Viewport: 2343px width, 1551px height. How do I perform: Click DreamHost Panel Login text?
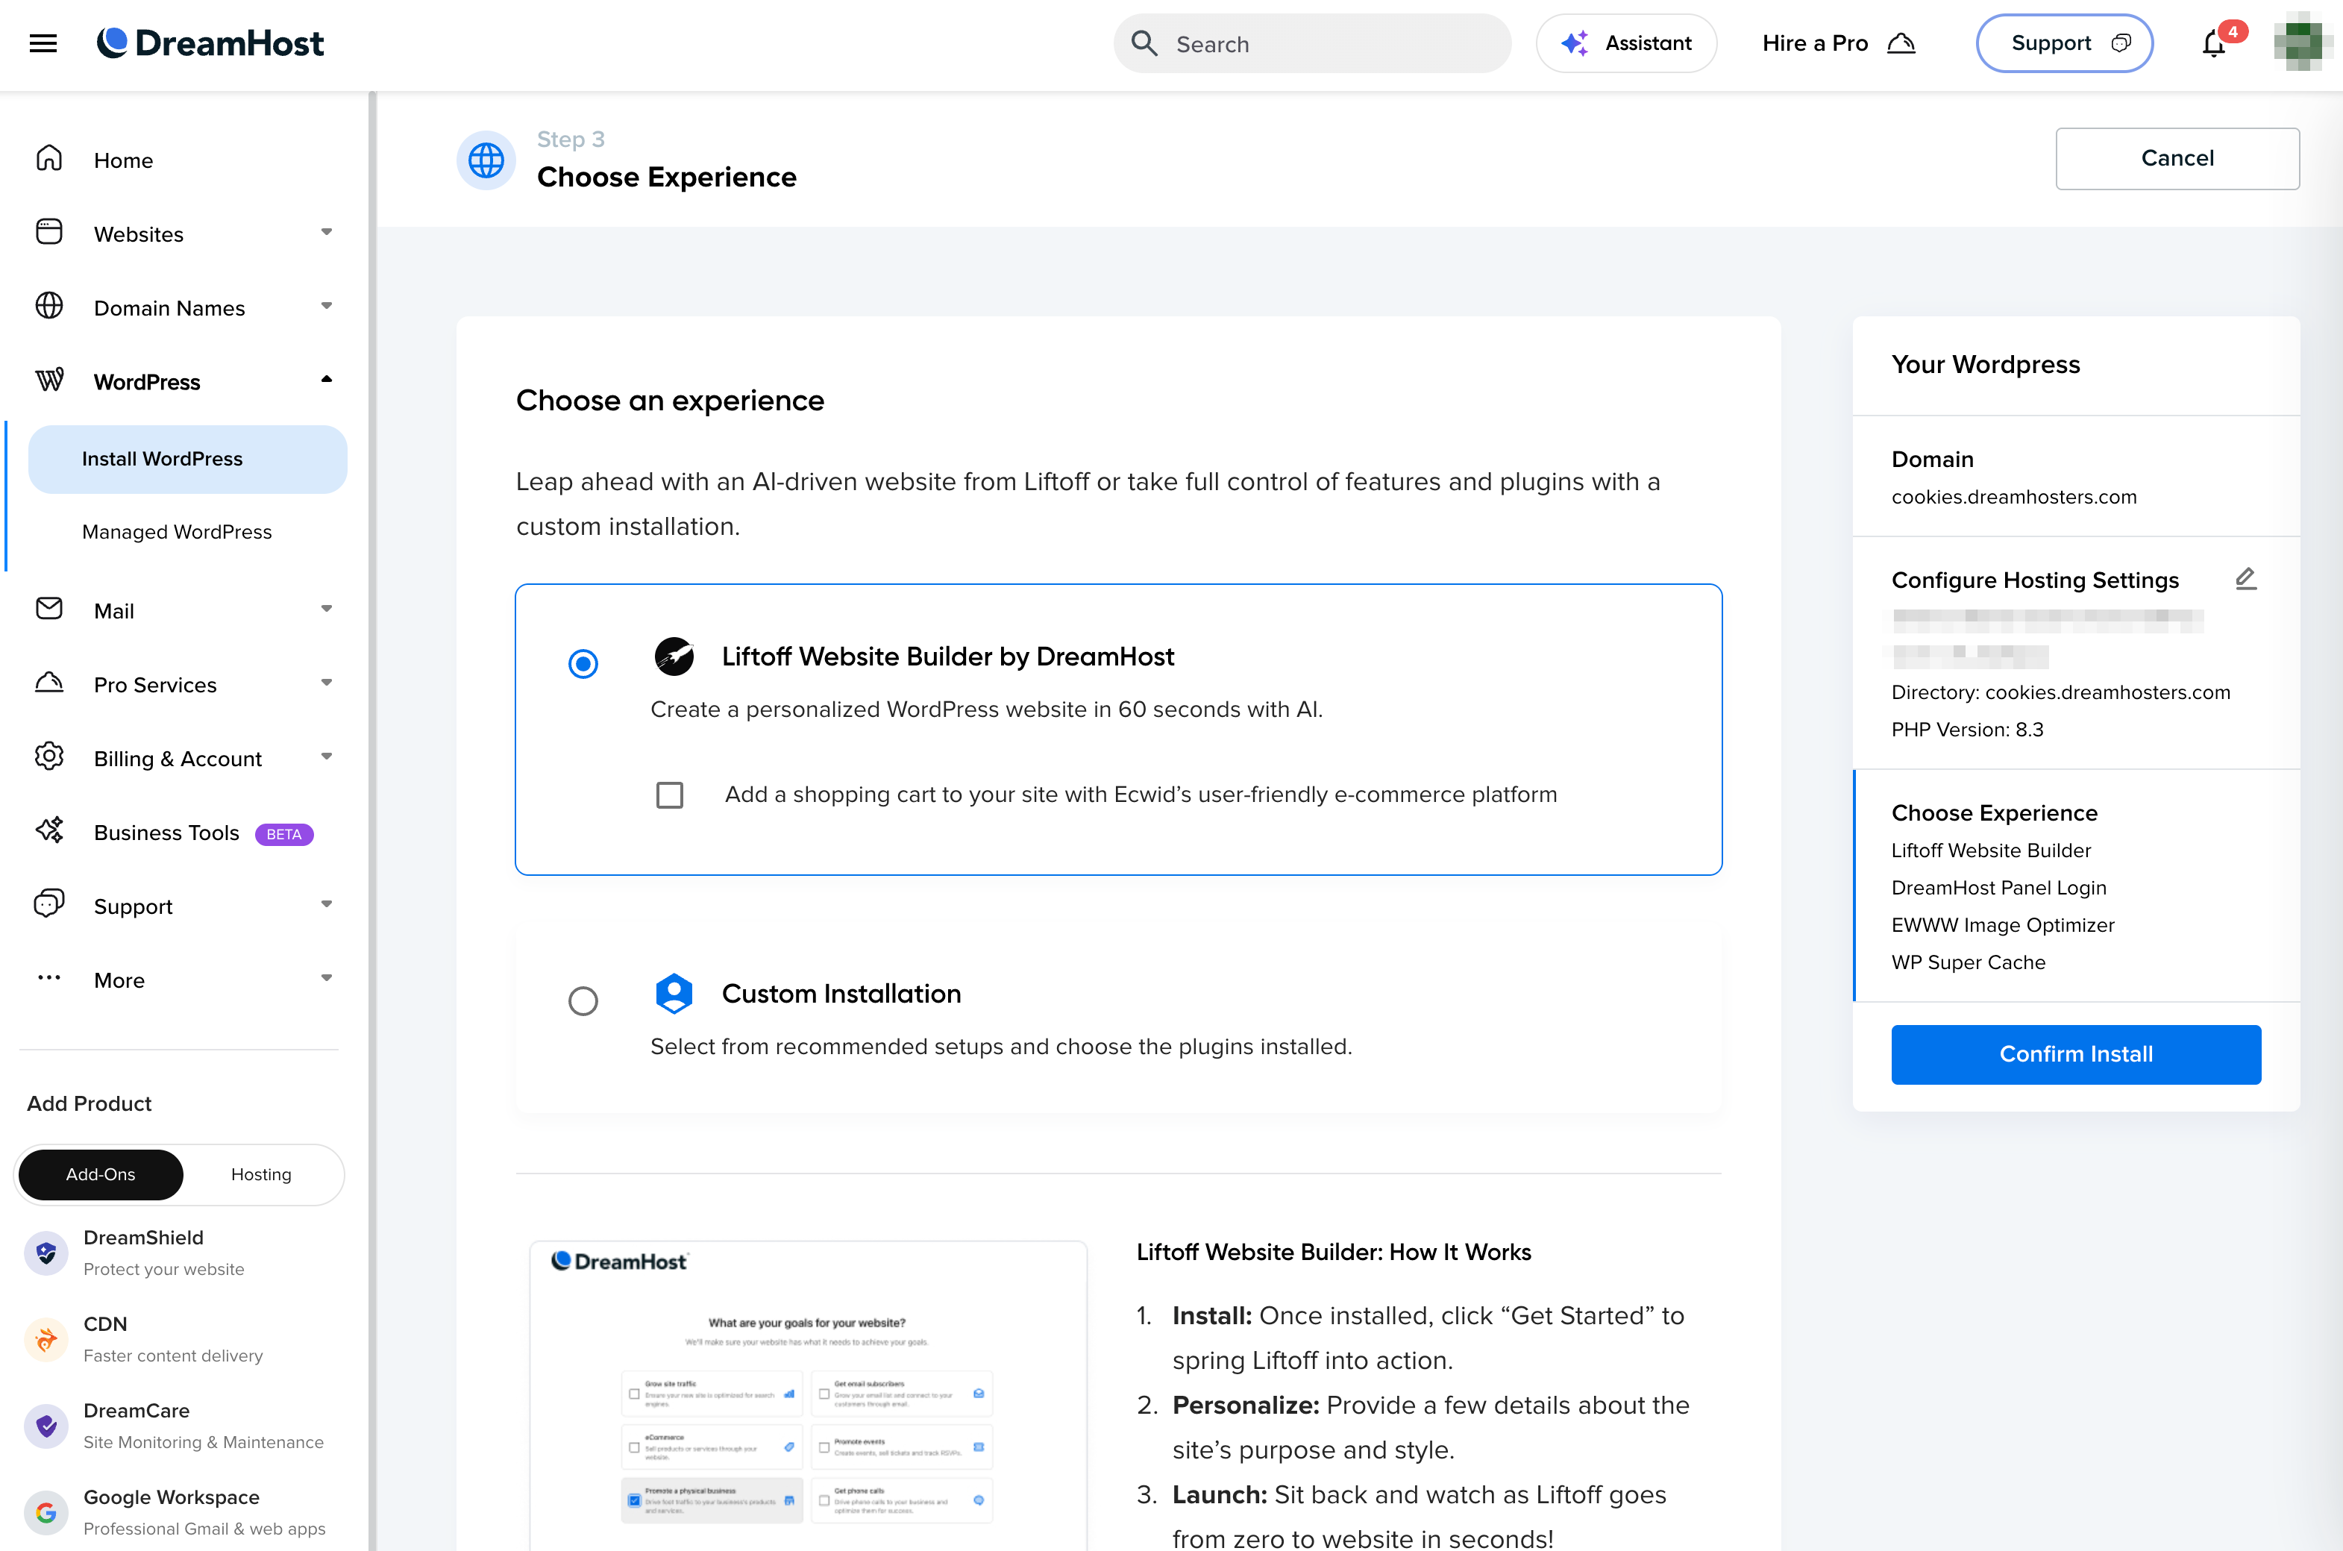[x=1999, y=889]
